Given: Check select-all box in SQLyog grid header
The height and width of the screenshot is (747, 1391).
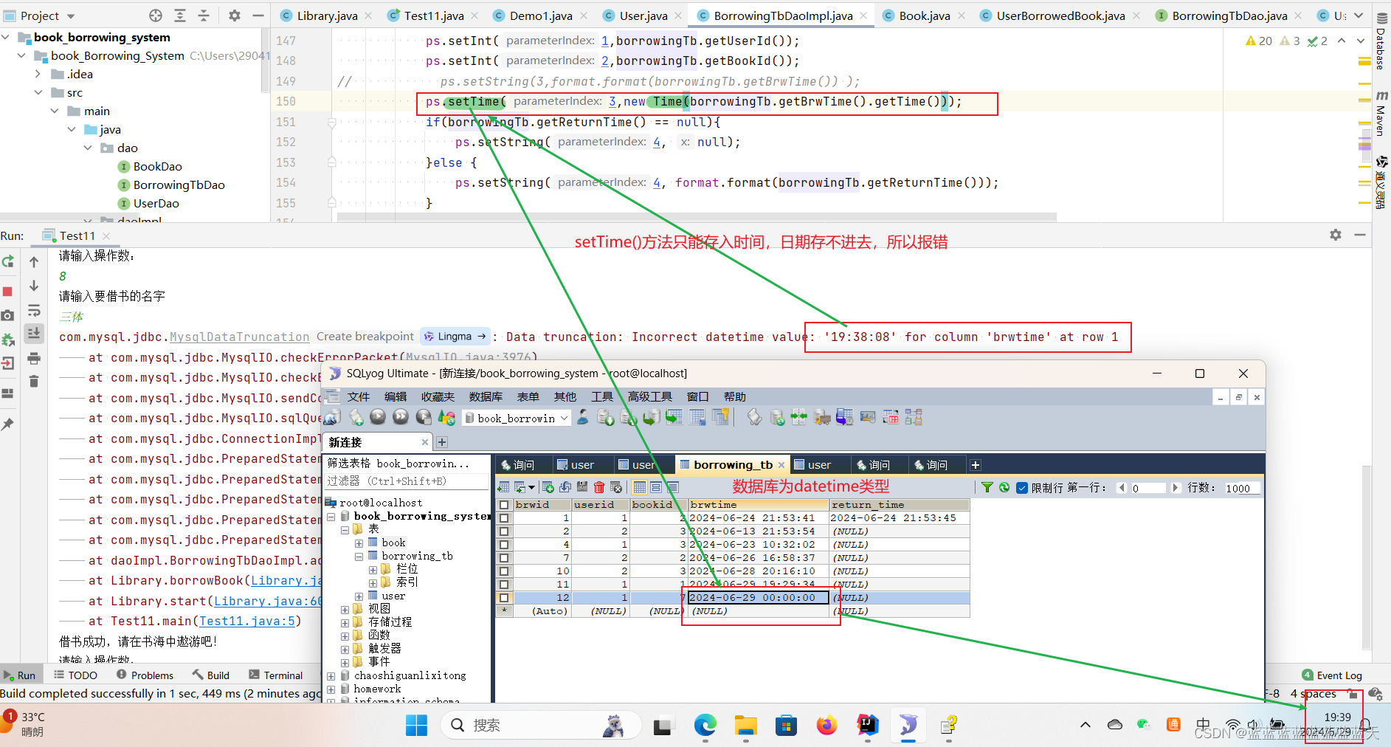Looking at the screenshot, I should (504, 505).
